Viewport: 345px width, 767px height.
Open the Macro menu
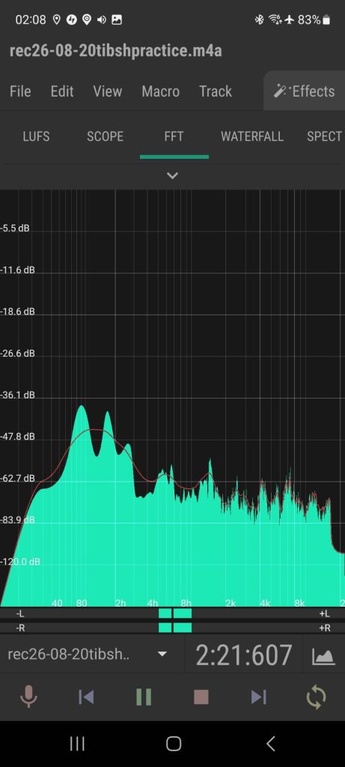pyautogui.click(x=161, y=91)
